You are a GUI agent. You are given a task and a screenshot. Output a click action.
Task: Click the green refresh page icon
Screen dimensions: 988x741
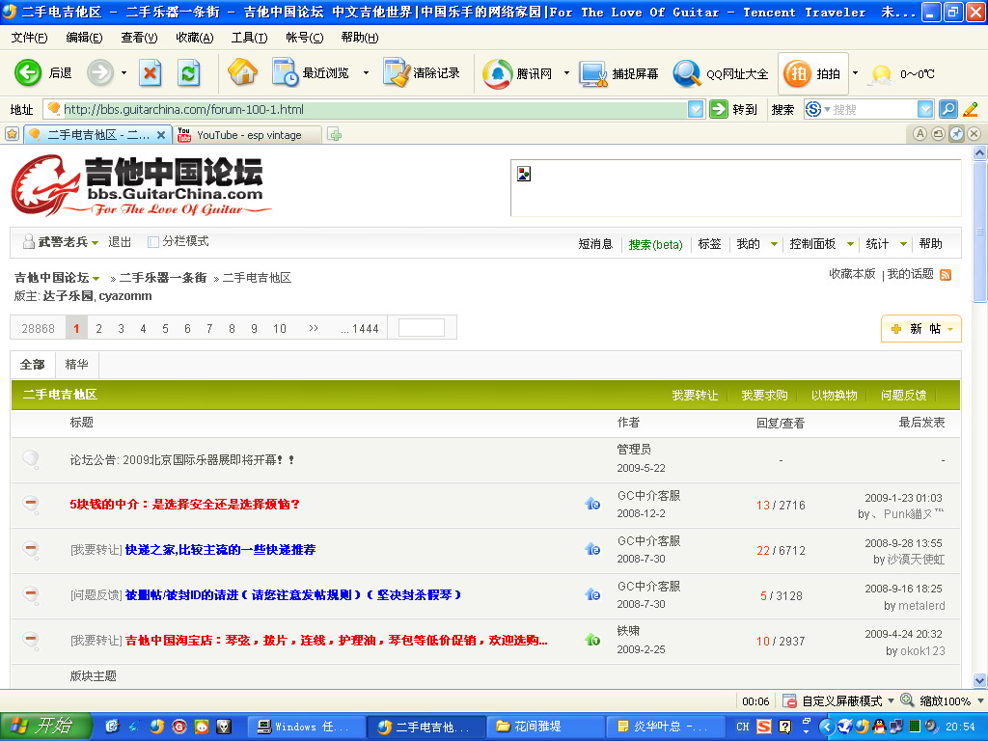tap(188, 73)
